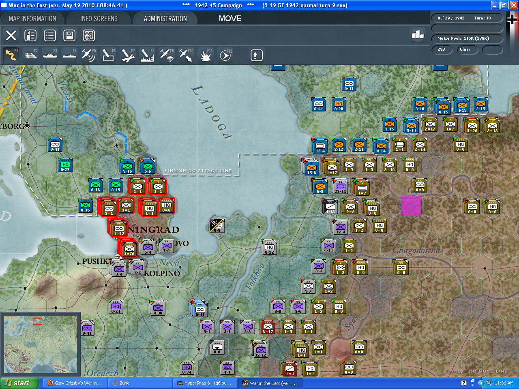Select the 0-8 rail repair unit counter
Viewport: 519px width, 389px height.
point(217,226)
